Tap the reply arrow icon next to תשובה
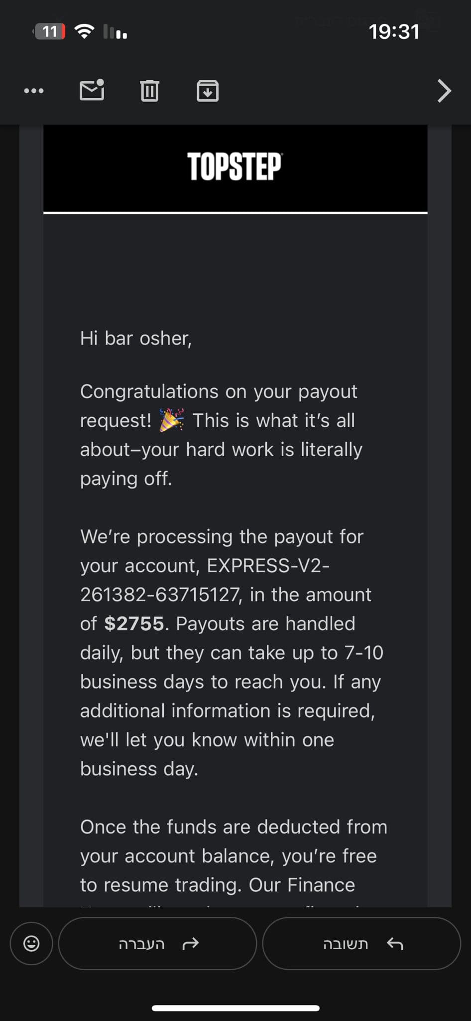 coord(394,942)
